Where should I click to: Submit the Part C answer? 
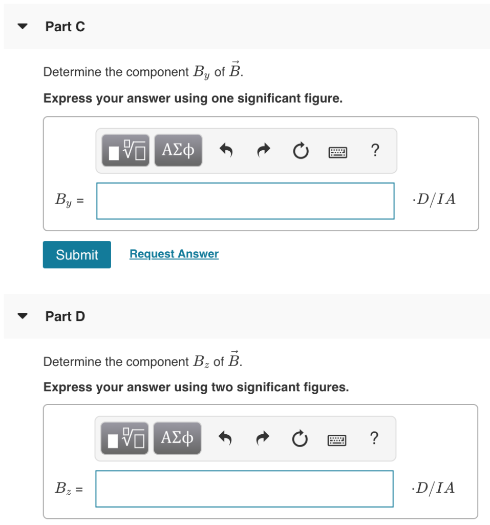point(77,254)
